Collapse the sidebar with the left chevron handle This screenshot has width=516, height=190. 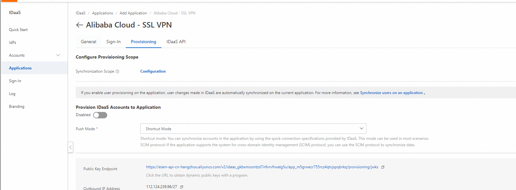coord(70,147)
